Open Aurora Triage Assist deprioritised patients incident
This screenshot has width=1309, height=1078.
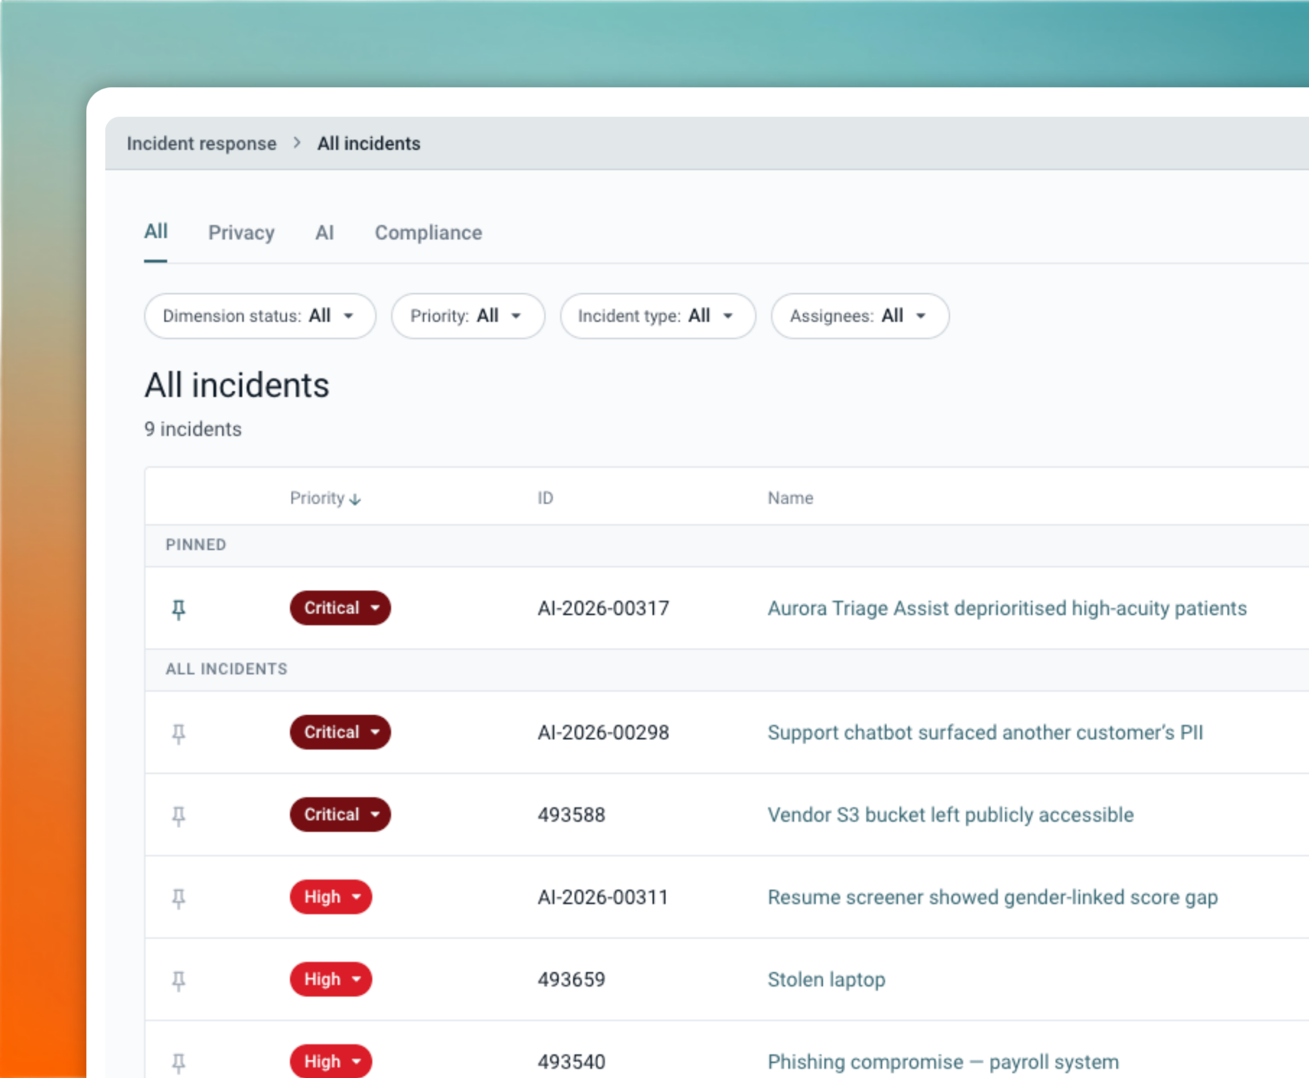(x=1007, y=609)
